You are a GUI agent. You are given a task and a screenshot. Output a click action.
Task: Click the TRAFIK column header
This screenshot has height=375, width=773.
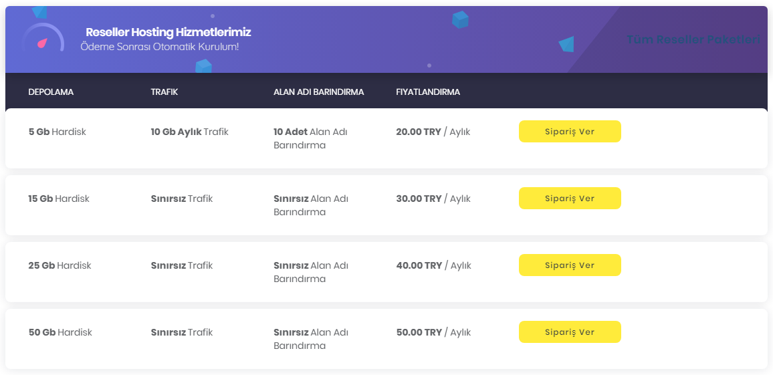(x=164, y=92)
